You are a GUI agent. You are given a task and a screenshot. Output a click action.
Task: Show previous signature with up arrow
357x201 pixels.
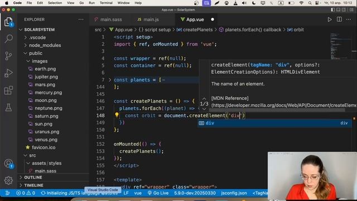tap(204, 99)
